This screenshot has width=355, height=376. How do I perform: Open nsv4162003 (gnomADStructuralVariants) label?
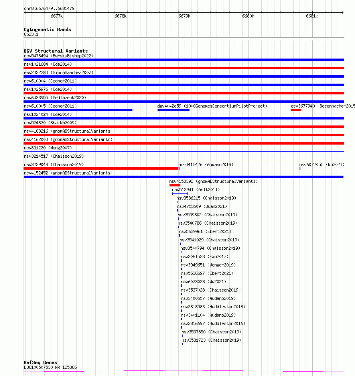click(68, 139)
